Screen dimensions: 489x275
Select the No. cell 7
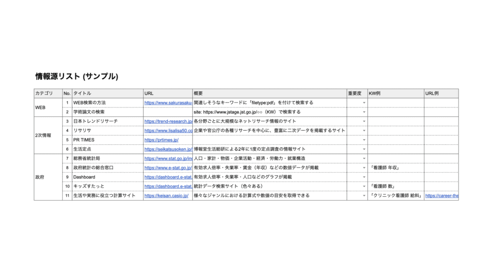tap(67, 159)
